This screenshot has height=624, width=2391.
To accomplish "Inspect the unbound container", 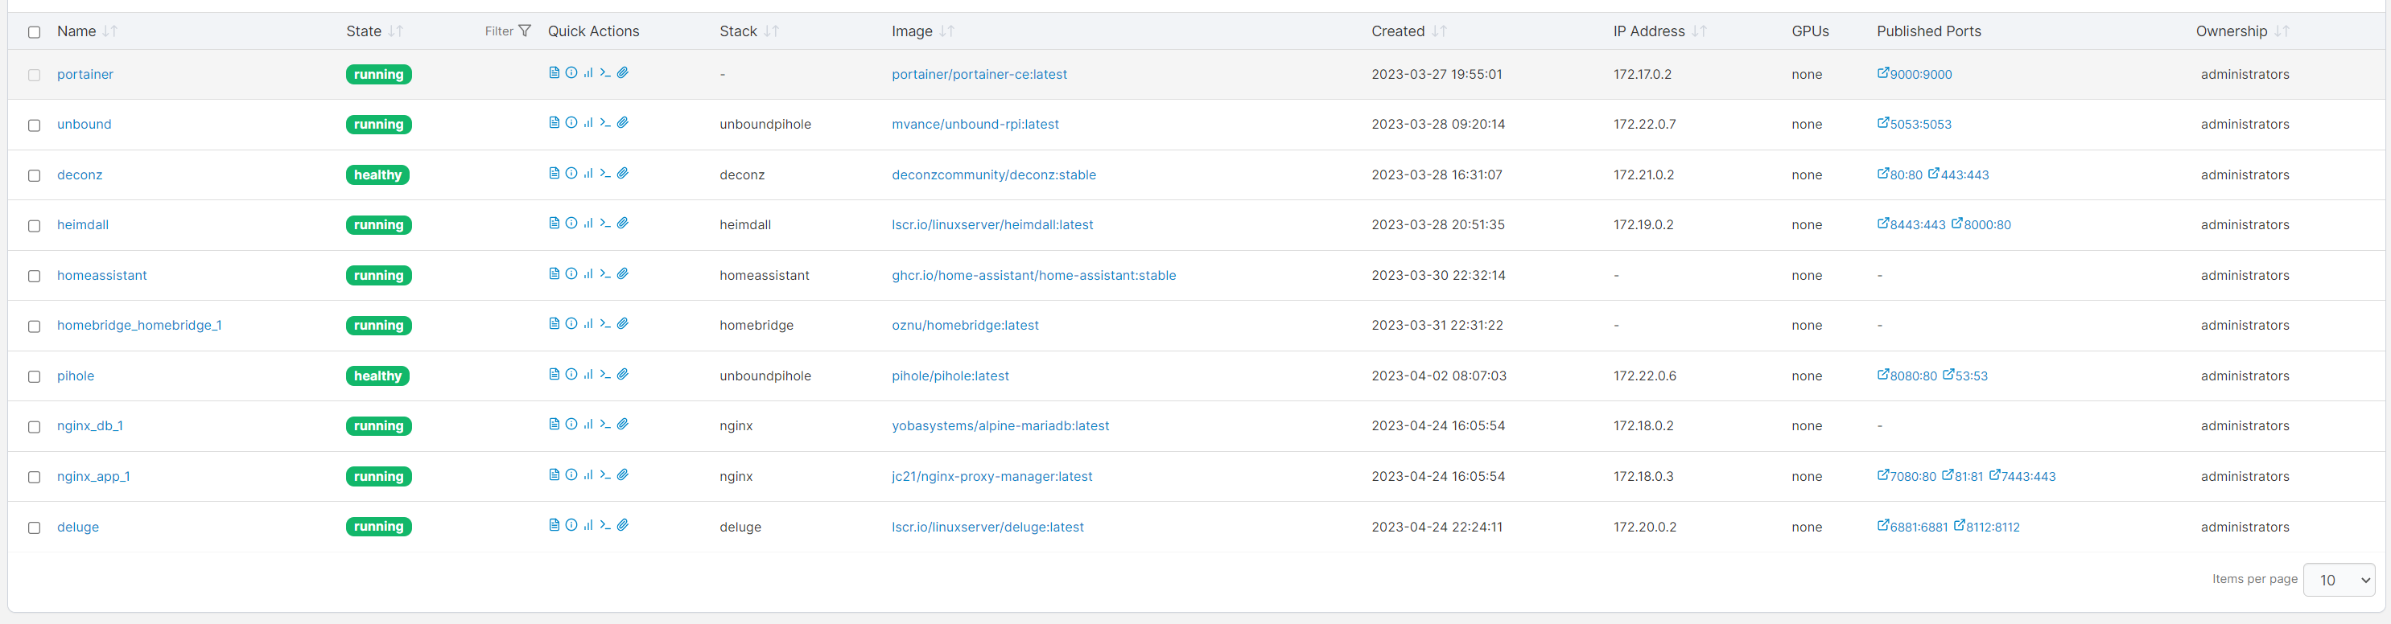I will 571,123.
